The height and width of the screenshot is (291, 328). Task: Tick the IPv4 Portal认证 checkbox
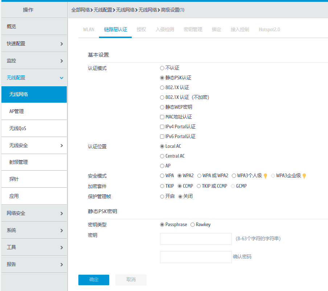(x=162, y=127)
